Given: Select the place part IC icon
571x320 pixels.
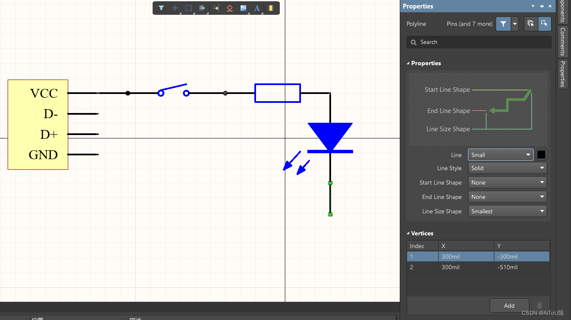Looking at the screenshot, I should pos(271,8).
